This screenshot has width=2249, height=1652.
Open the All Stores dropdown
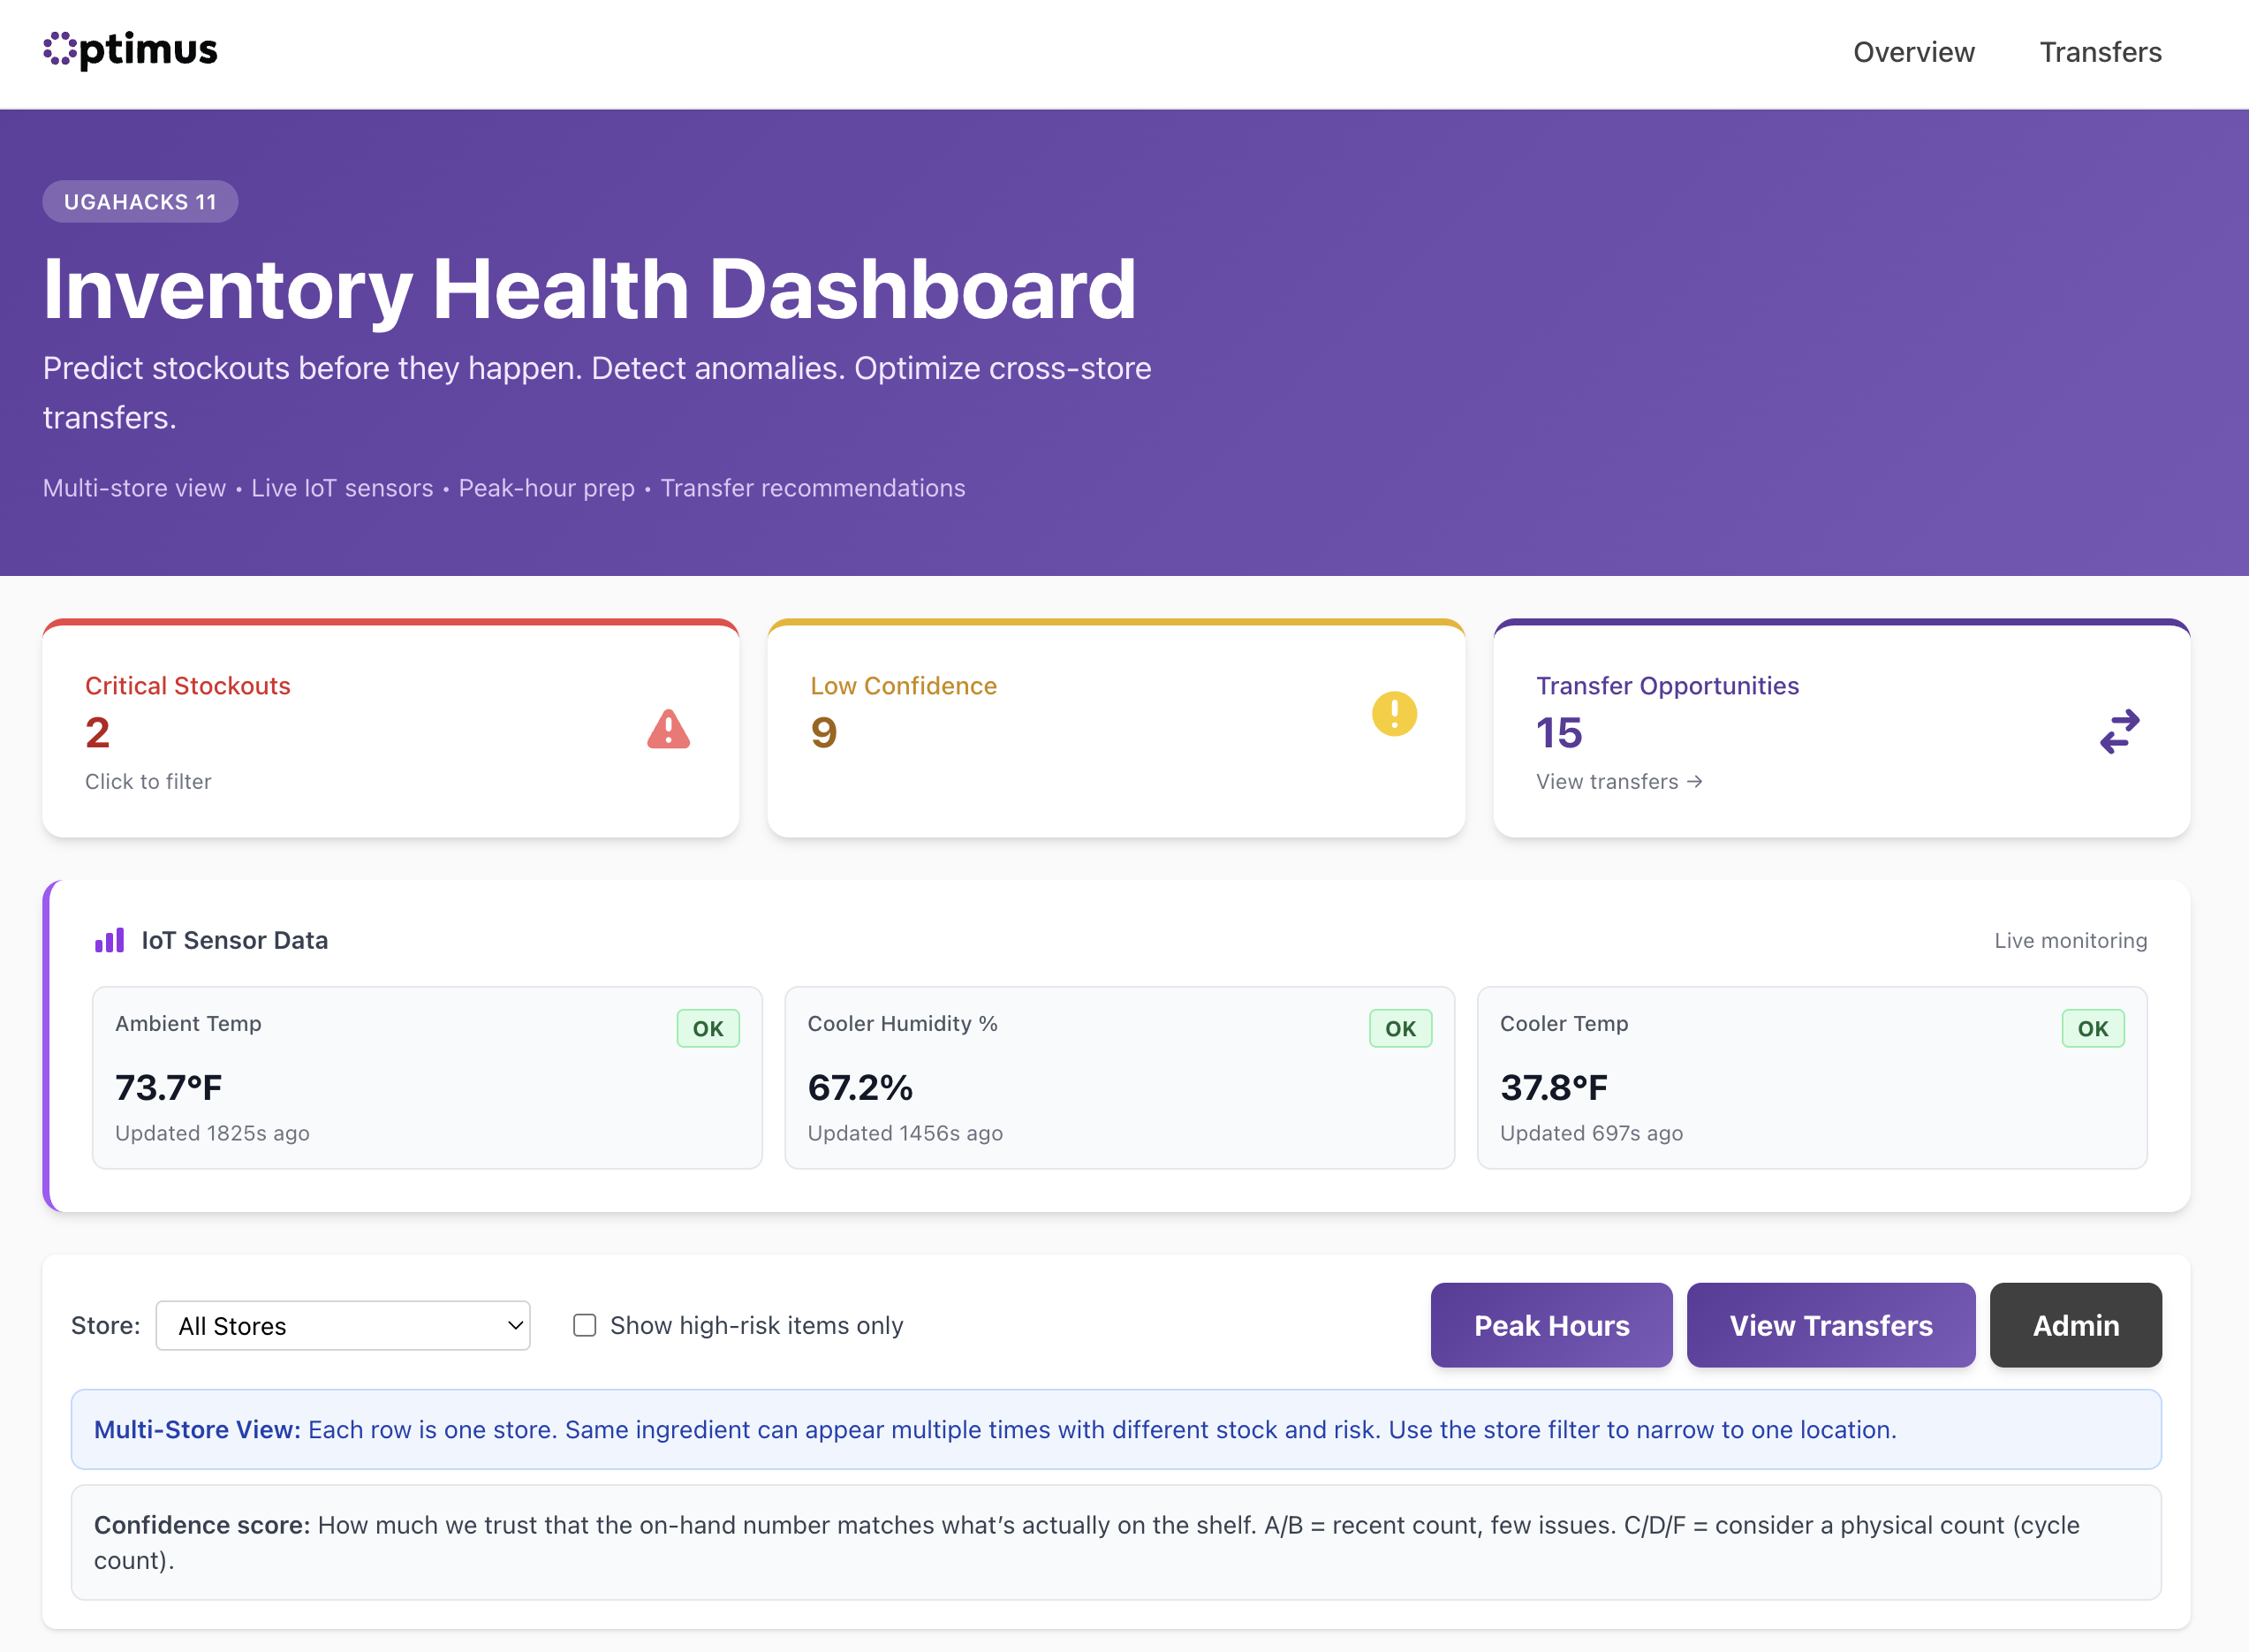[x=343, y=1325]
